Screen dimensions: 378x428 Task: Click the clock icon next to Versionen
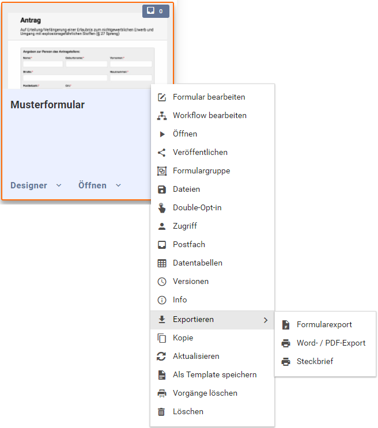(x=162, y=282)
